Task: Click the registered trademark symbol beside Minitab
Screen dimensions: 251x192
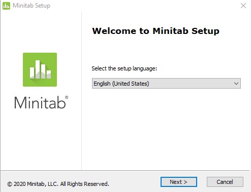Action: tap(67, 97)
